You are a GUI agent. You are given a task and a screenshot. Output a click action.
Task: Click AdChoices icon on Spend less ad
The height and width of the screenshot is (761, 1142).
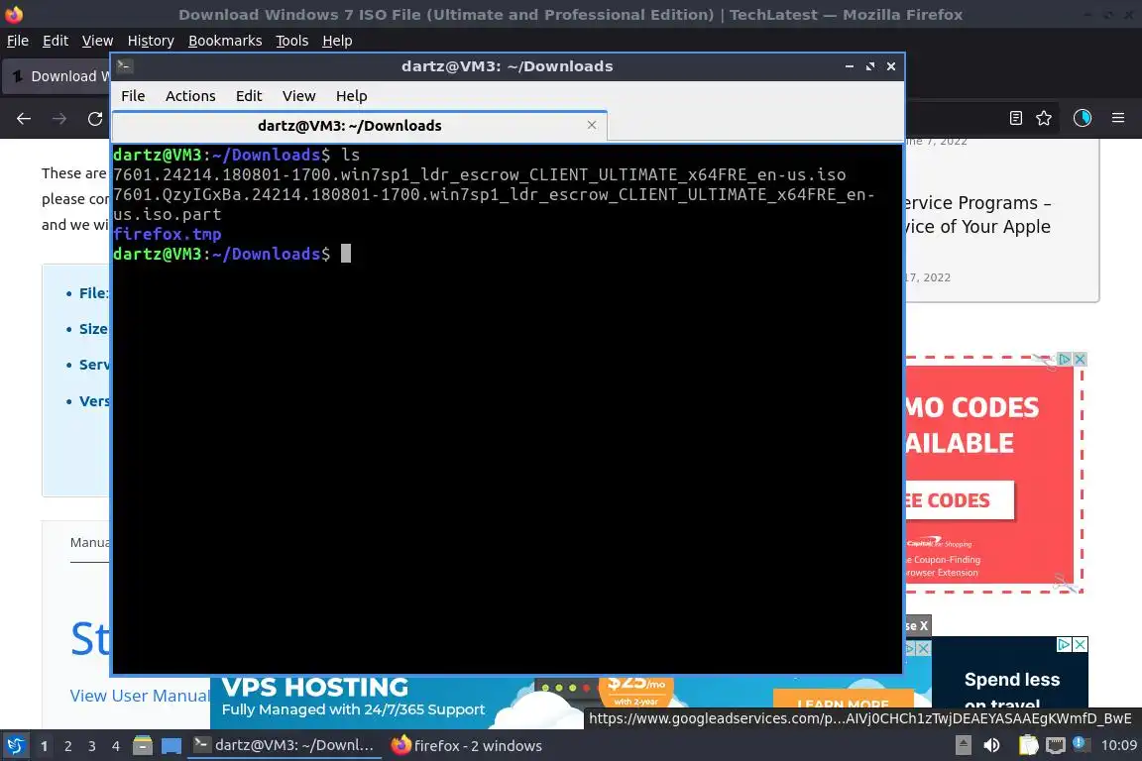1064,644
